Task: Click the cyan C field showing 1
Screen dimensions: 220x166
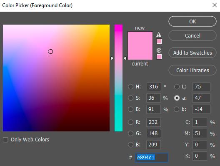Action: pyautogui.click(x=200, y=122)
